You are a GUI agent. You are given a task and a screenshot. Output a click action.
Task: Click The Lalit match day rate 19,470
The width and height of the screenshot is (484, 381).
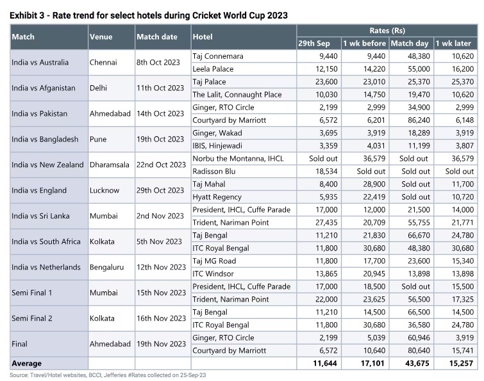(411, 95)
